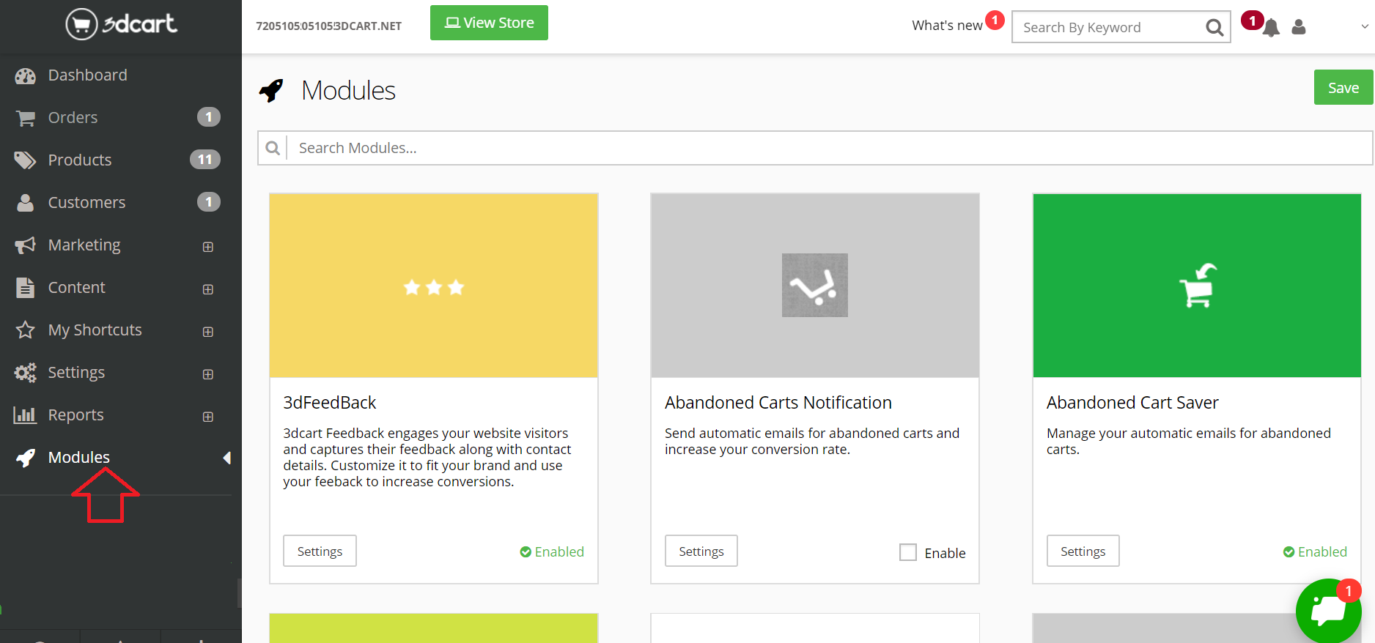Click the keyword search magnifier icon
Screen dimensions: 1375x643
(1214, 28)
